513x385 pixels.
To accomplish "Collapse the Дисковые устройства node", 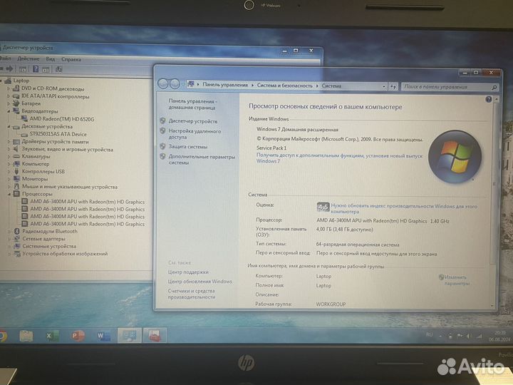I will (x=9, y=126).
